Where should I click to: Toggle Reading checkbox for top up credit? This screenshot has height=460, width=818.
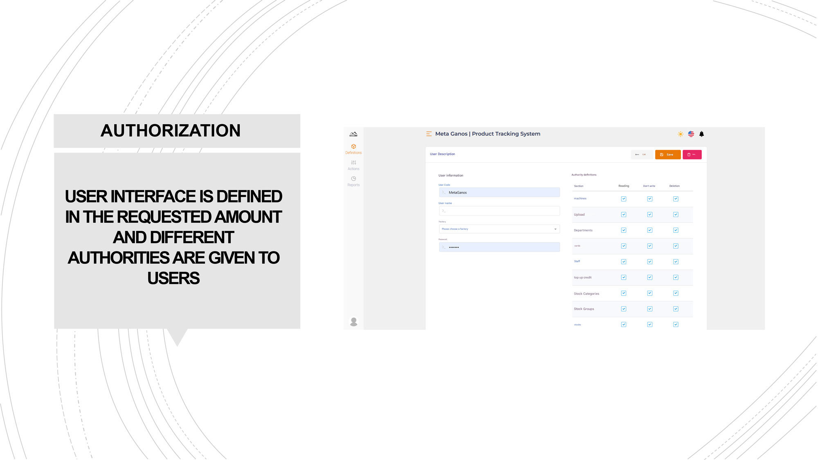(624, 277)
